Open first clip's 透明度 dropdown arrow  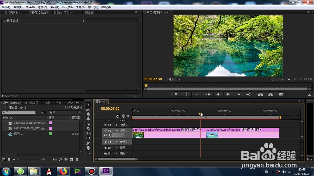pyautogui.click(x=200, y=130)
